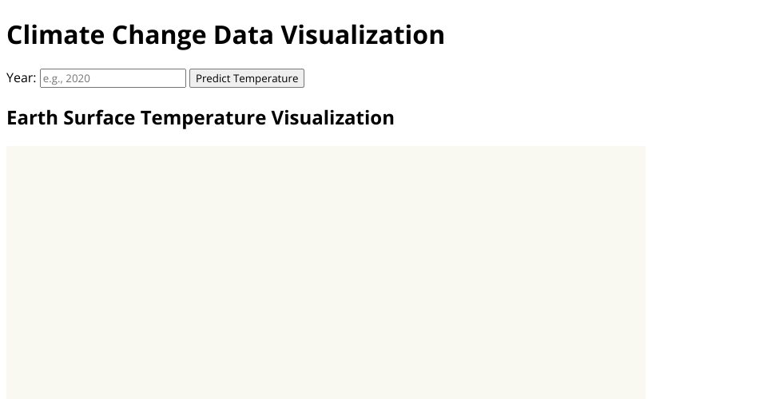Click the beige chart area below the subheading
Viewport: 767px width, 399px height.
click(326, 271)
